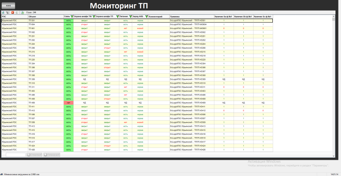
Task: Click the status bar icon beside Мнемосхема загружена
Action: tap(2, 174)
